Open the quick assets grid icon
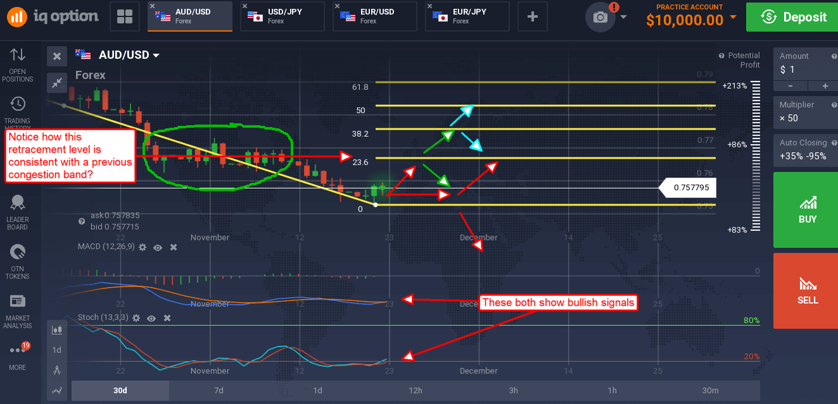 (124, 16)
